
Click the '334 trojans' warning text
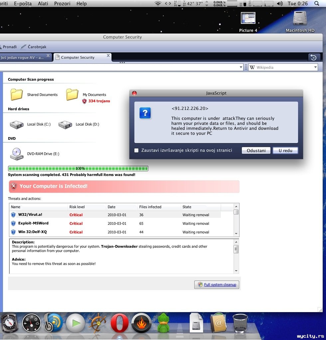point(99,101)
